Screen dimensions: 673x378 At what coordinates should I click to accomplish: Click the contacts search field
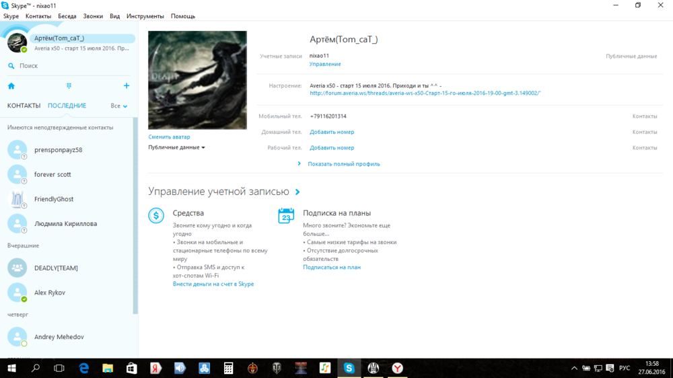point(67,66)
